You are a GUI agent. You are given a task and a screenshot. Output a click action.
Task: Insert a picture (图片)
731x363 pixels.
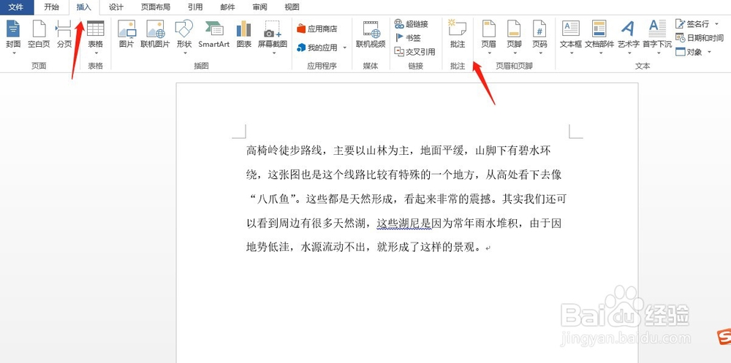click(x=126, y=34)
